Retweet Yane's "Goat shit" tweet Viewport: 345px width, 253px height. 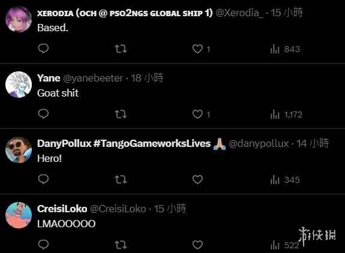[x=121, y=114]
